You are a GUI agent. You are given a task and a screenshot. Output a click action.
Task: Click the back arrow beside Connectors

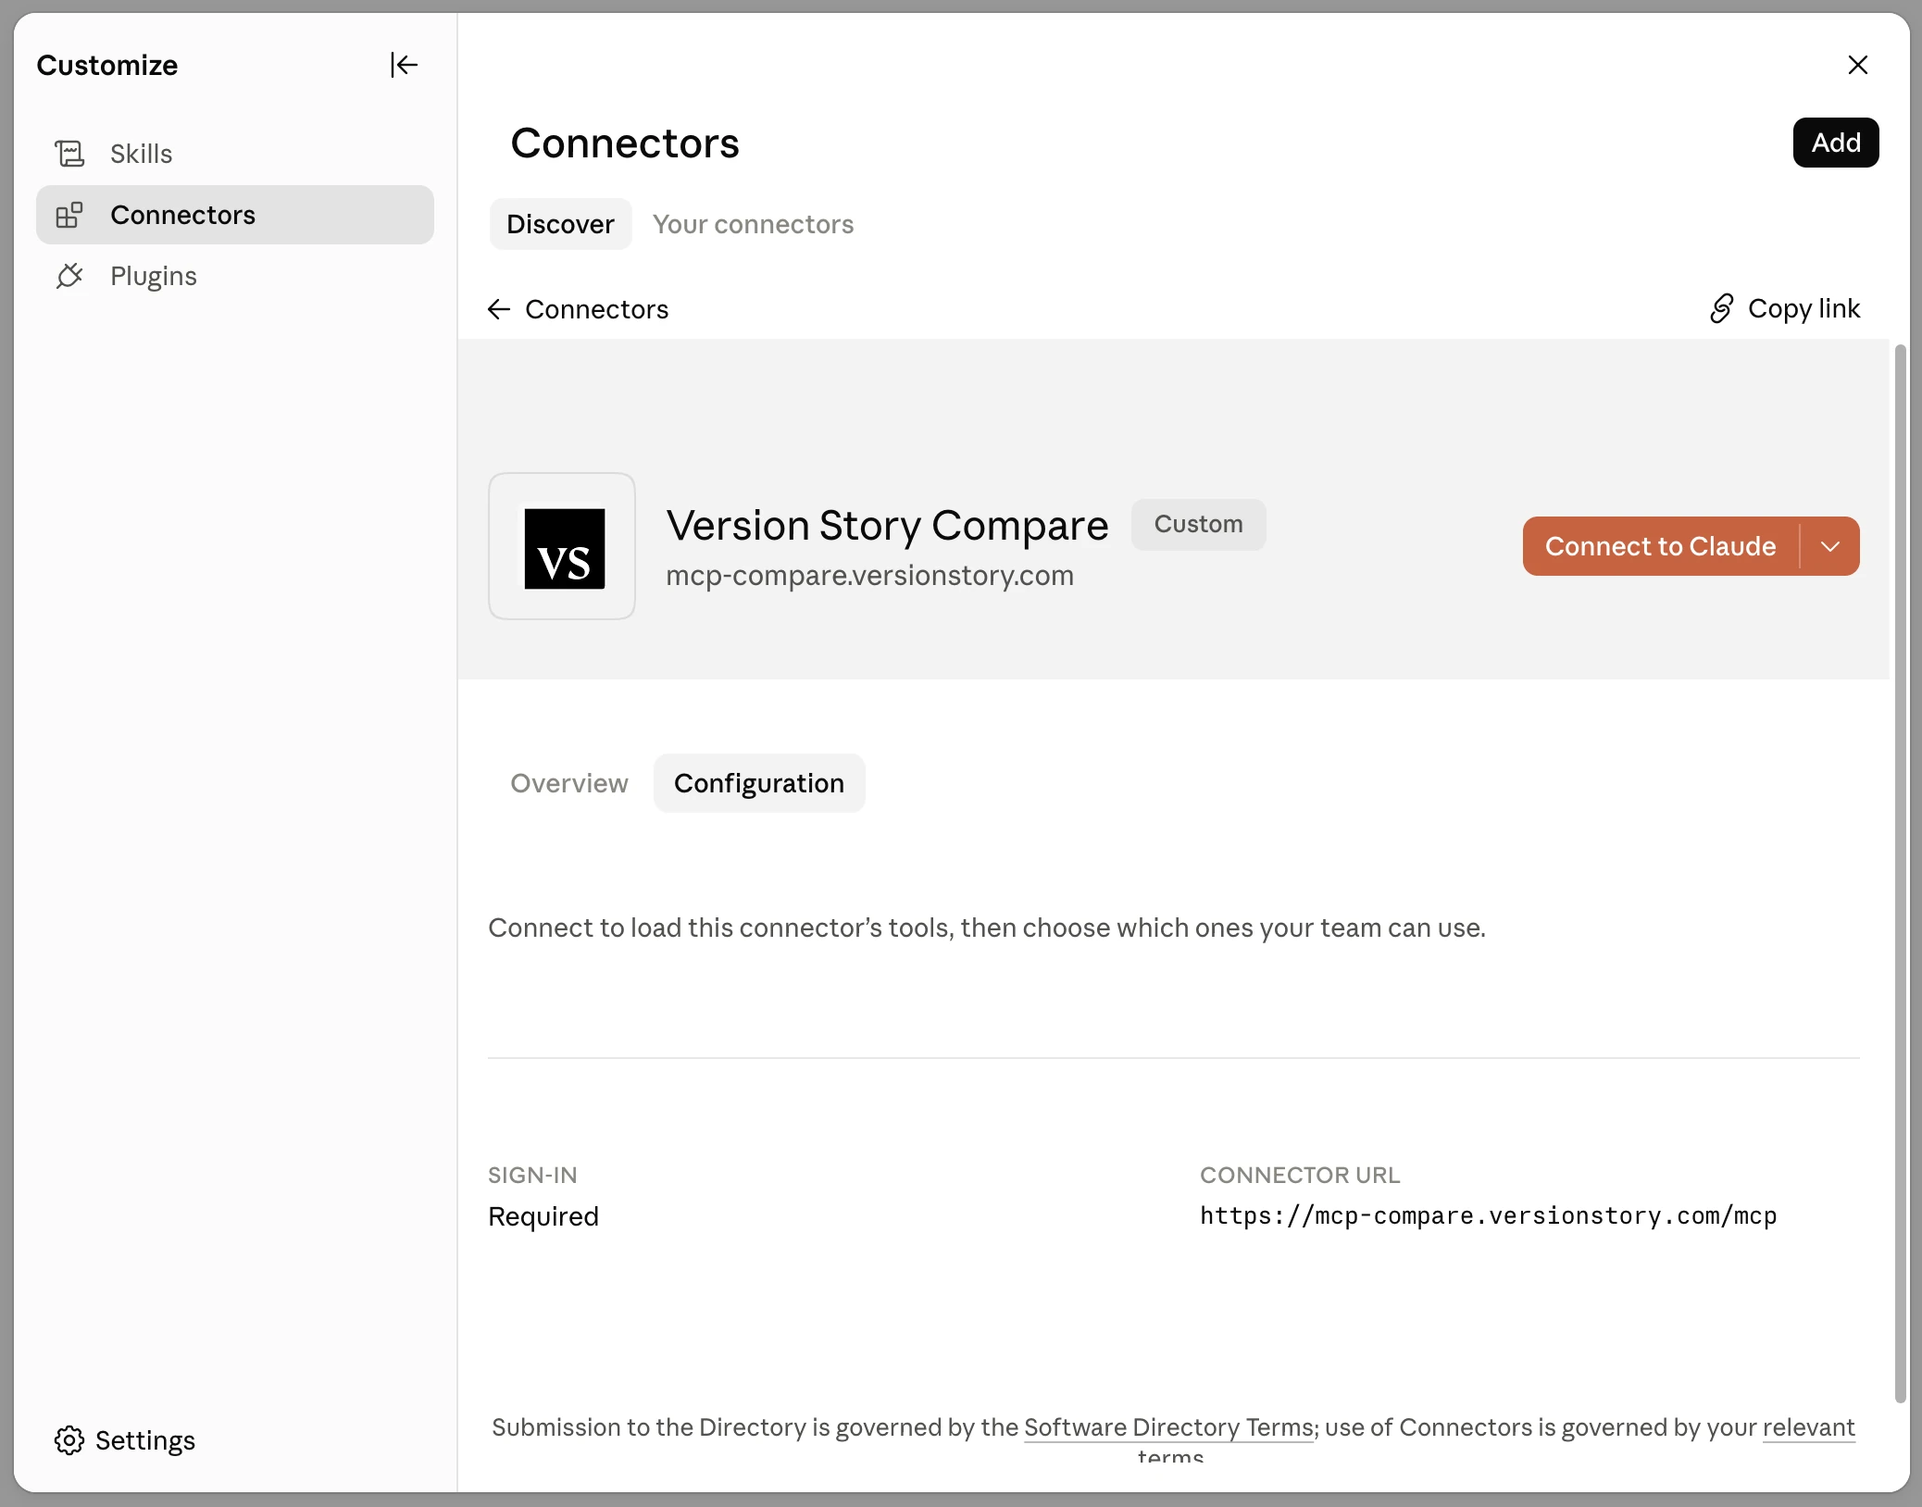click(499, 309)
